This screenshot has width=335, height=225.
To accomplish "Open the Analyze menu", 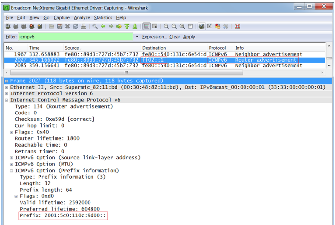I will tap(82, 18).
